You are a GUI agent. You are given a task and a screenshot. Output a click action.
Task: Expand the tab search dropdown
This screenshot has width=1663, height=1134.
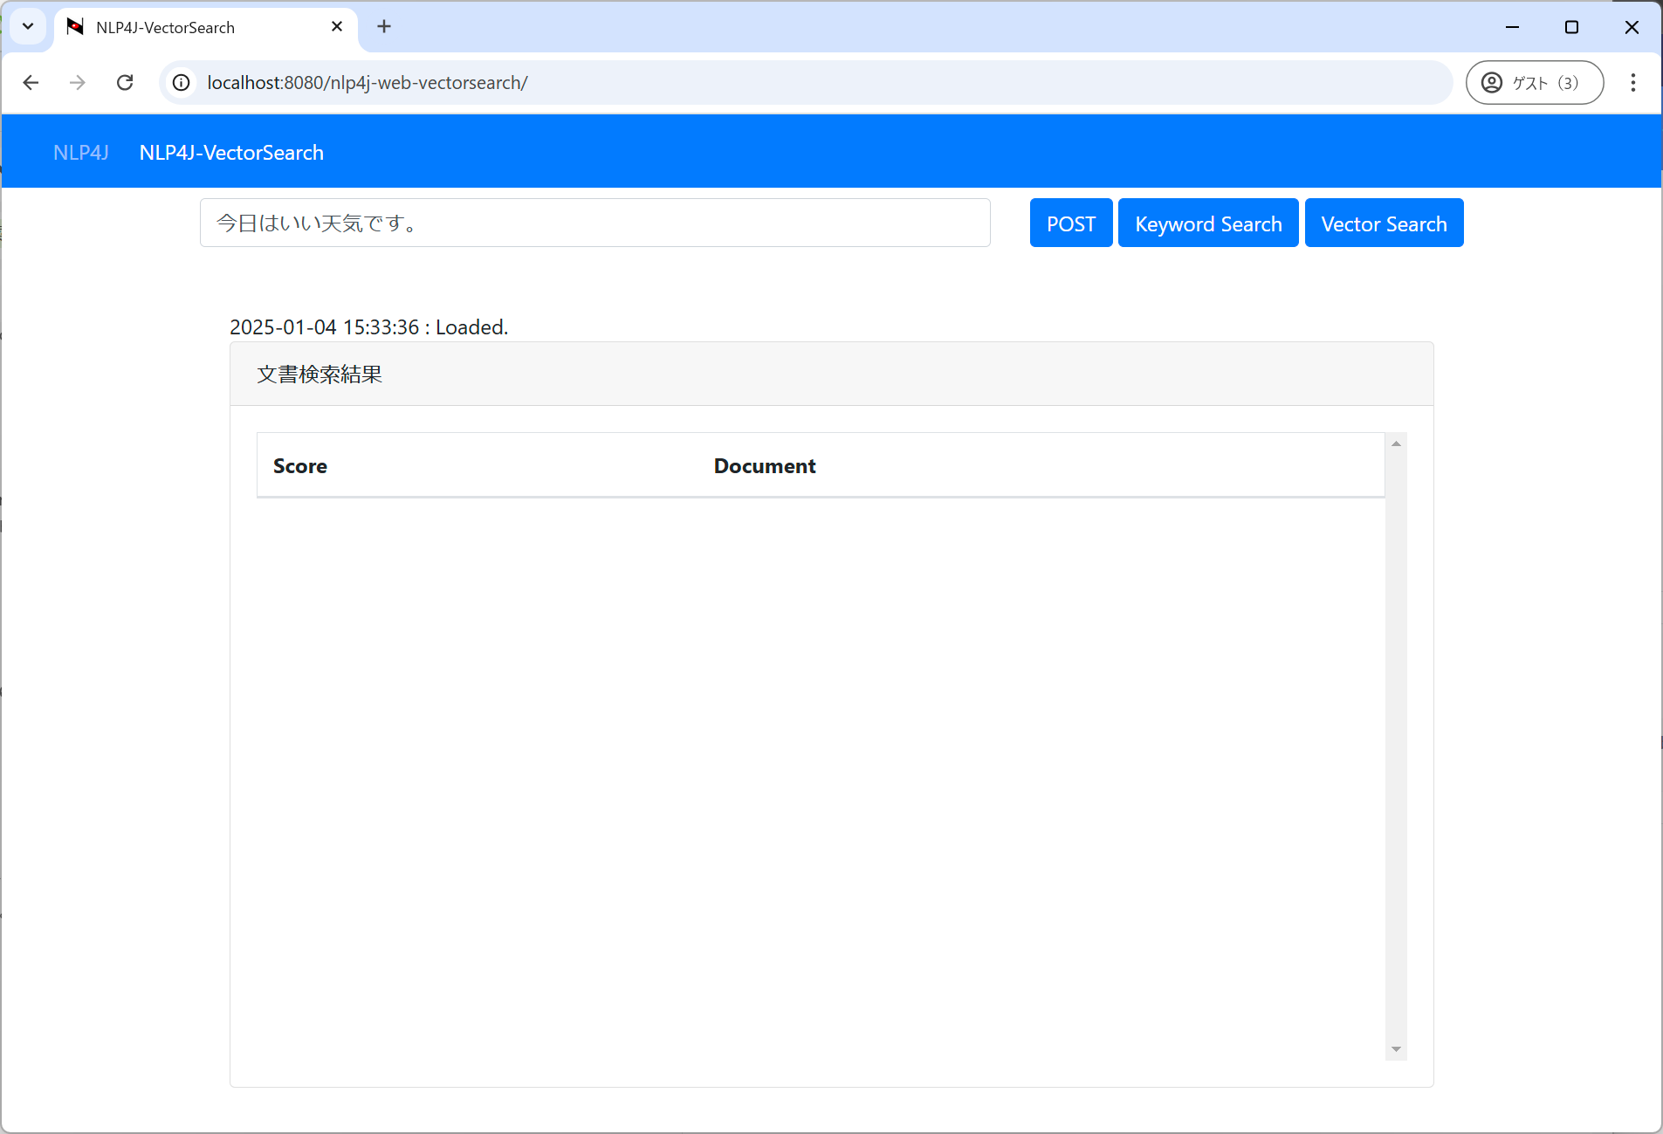[x=28, y=27]
